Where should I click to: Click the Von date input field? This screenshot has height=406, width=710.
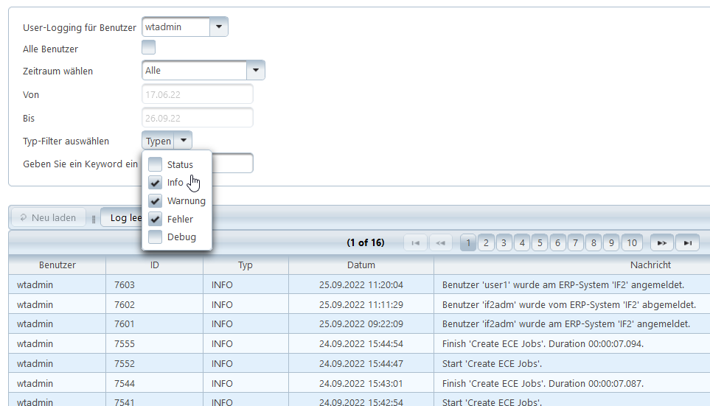(x=197, y=94)
